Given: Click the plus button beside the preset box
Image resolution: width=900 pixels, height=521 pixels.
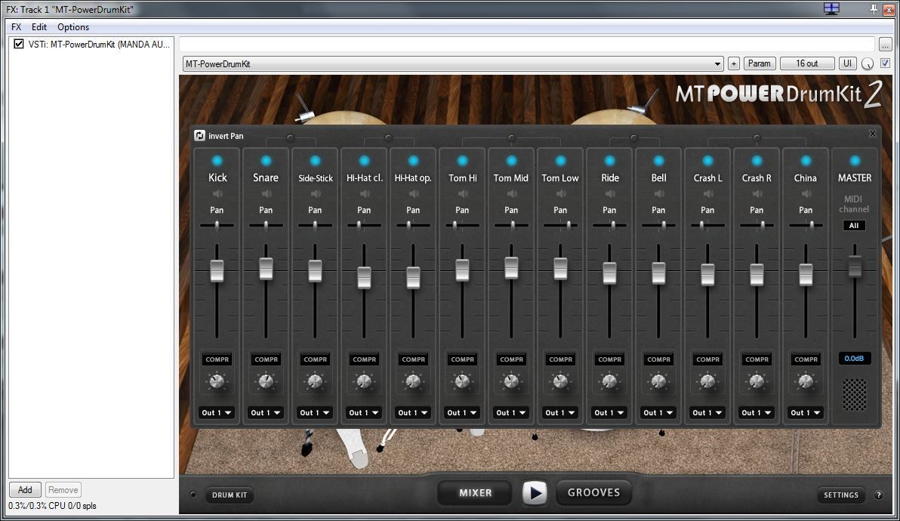Looking at the screenshot, I should coord(734,63).
